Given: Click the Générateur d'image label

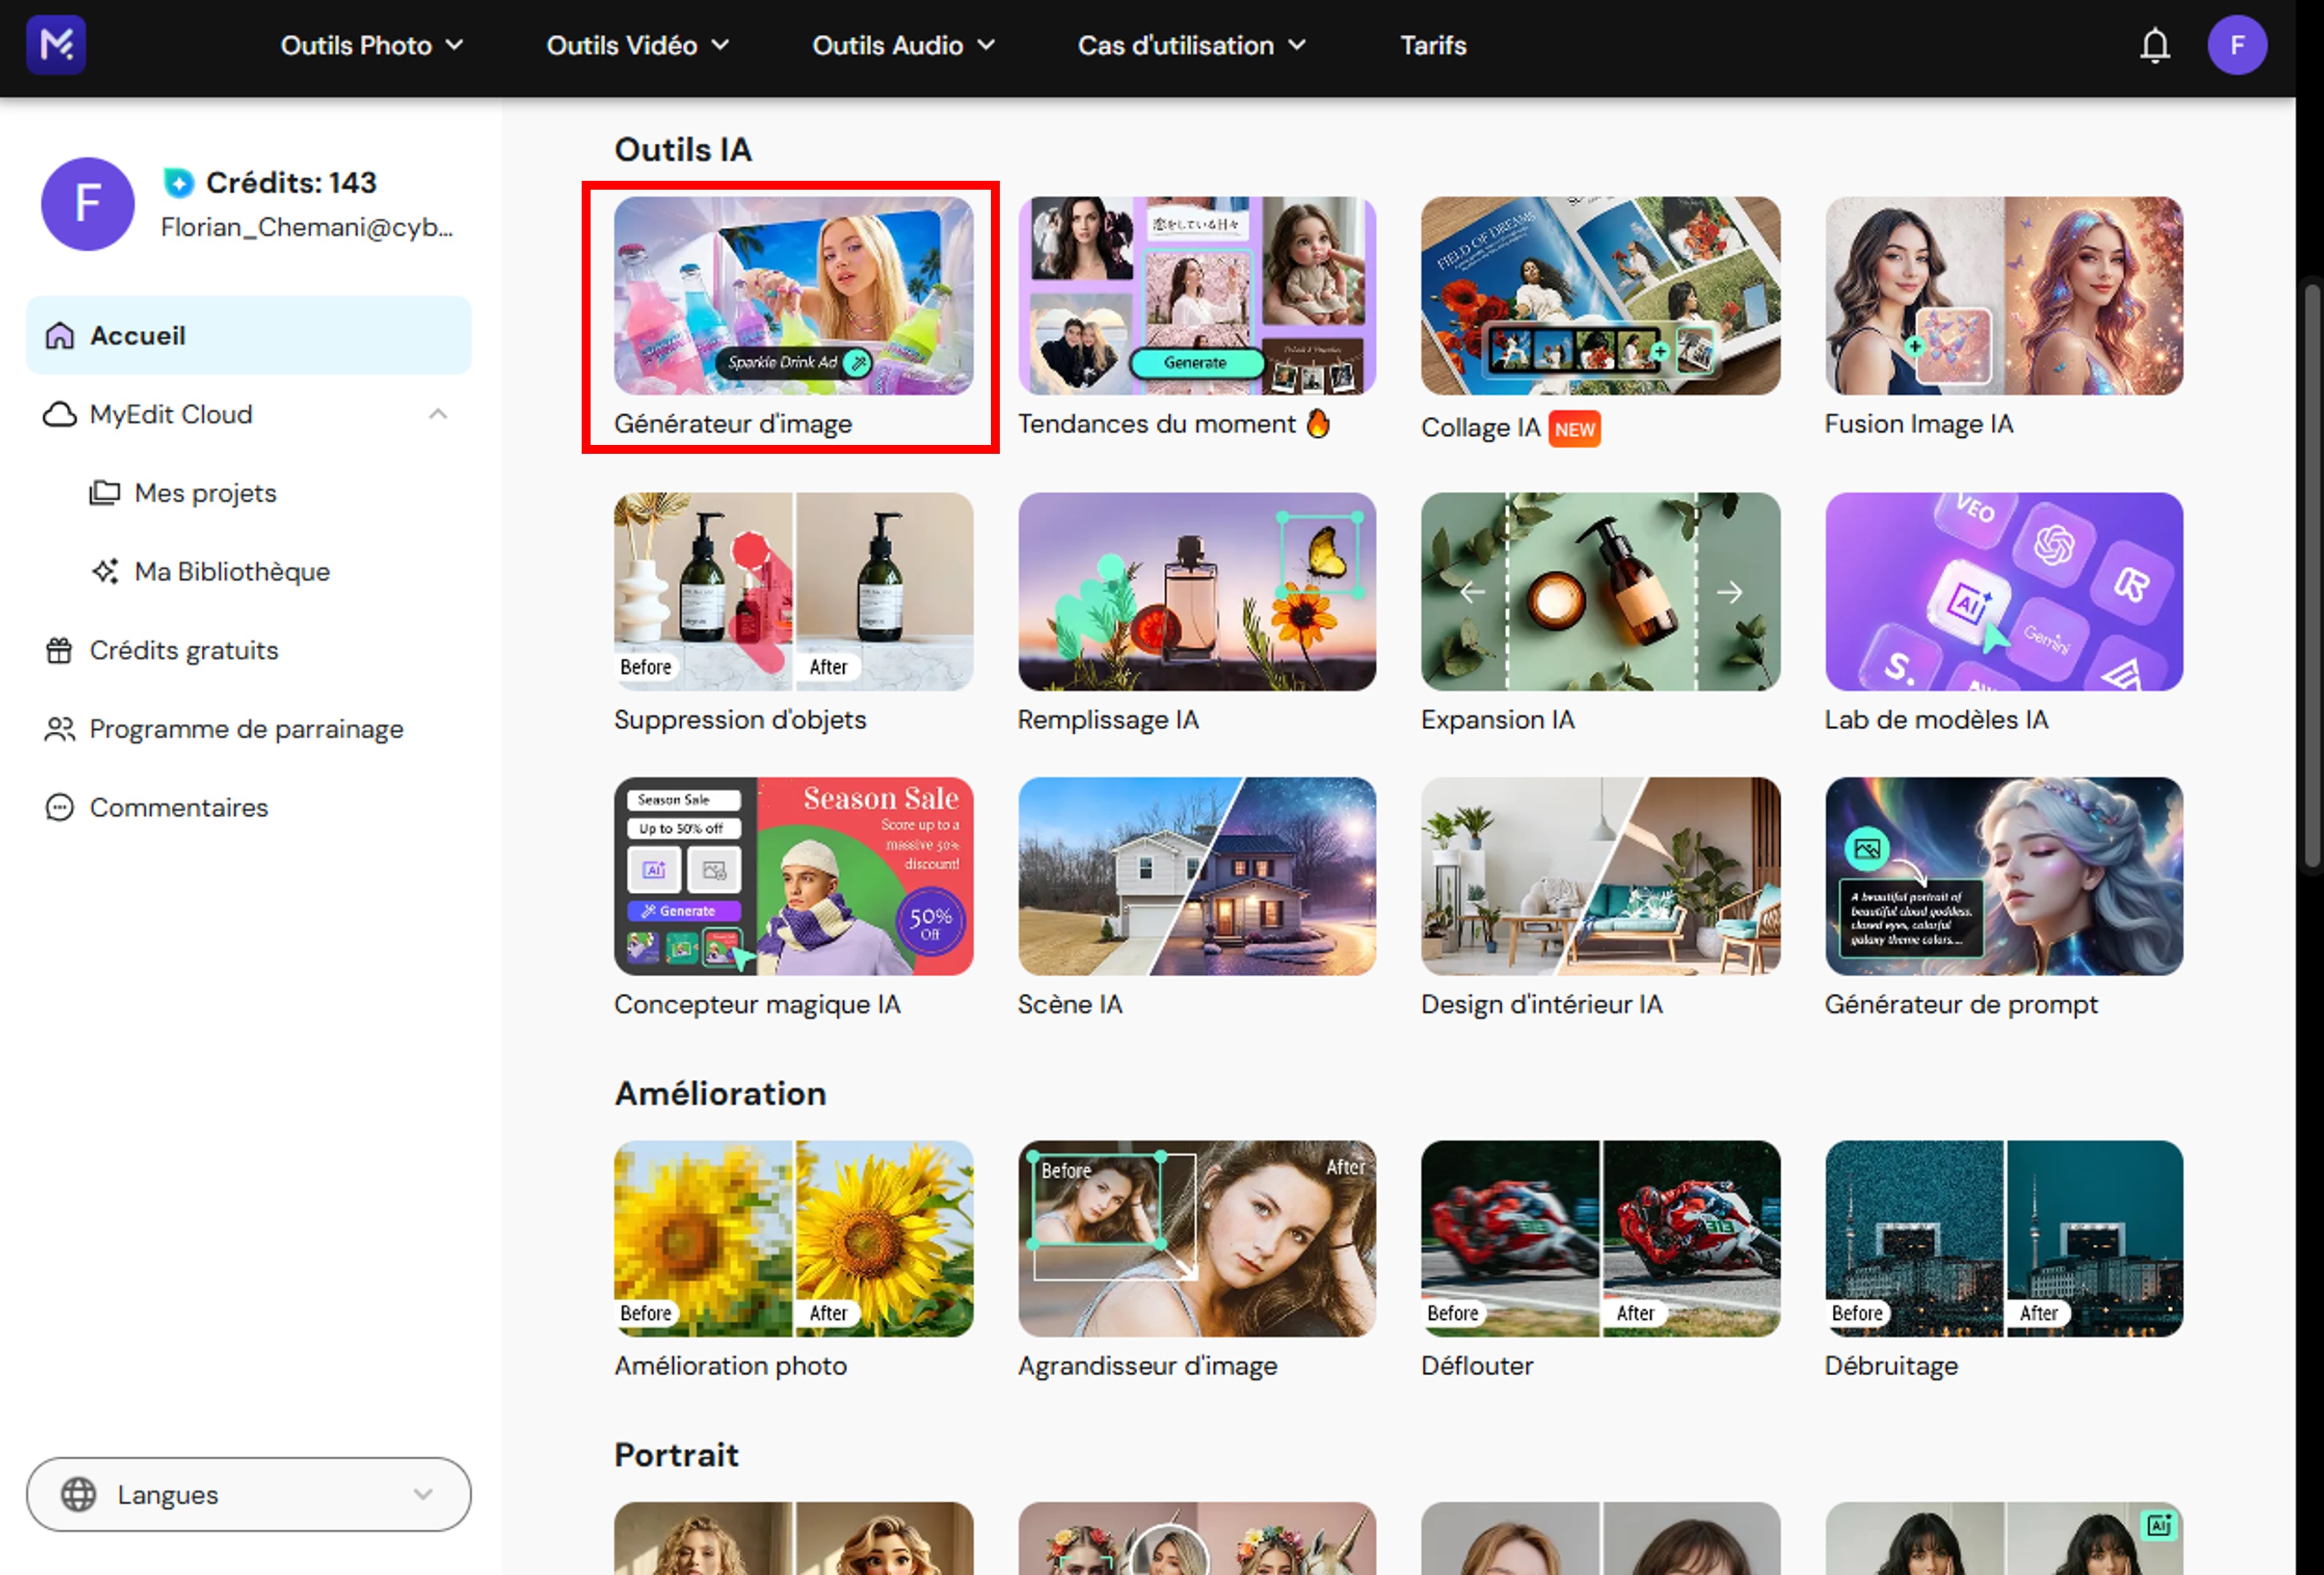Looking at the screenshot, I should click(x=733, y=424).
